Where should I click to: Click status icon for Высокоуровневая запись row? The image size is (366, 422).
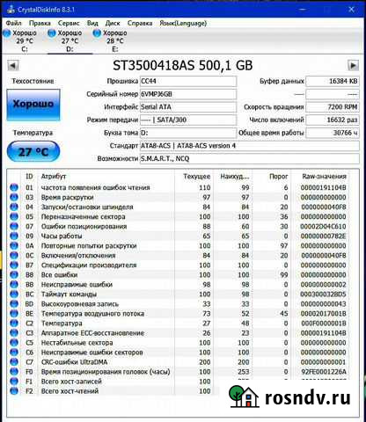[x=14, y=303]
